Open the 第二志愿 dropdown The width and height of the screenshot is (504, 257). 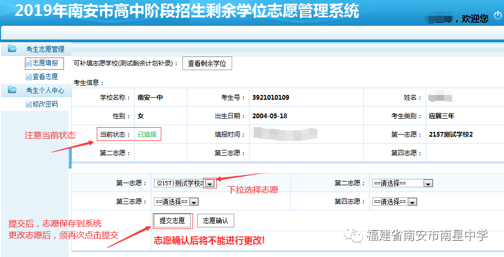pos(402,184)
